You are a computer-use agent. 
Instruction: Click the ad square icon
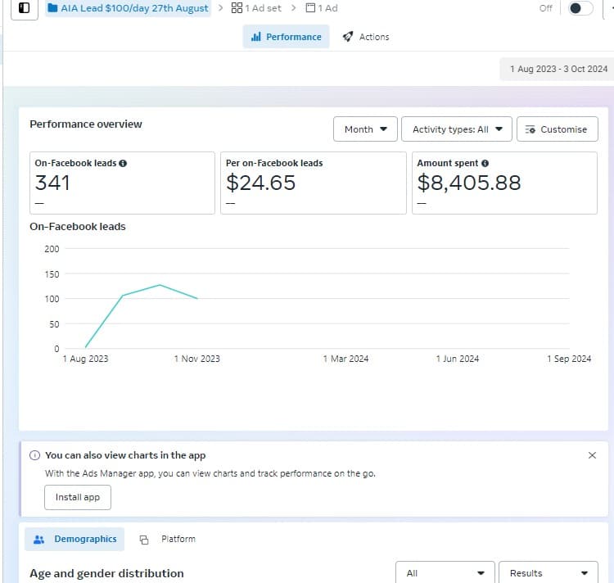click(x=310, y=8)
